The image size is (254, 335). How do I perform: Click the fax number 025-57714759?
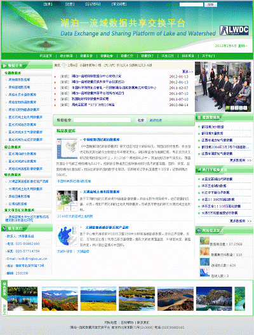point(27,251)
